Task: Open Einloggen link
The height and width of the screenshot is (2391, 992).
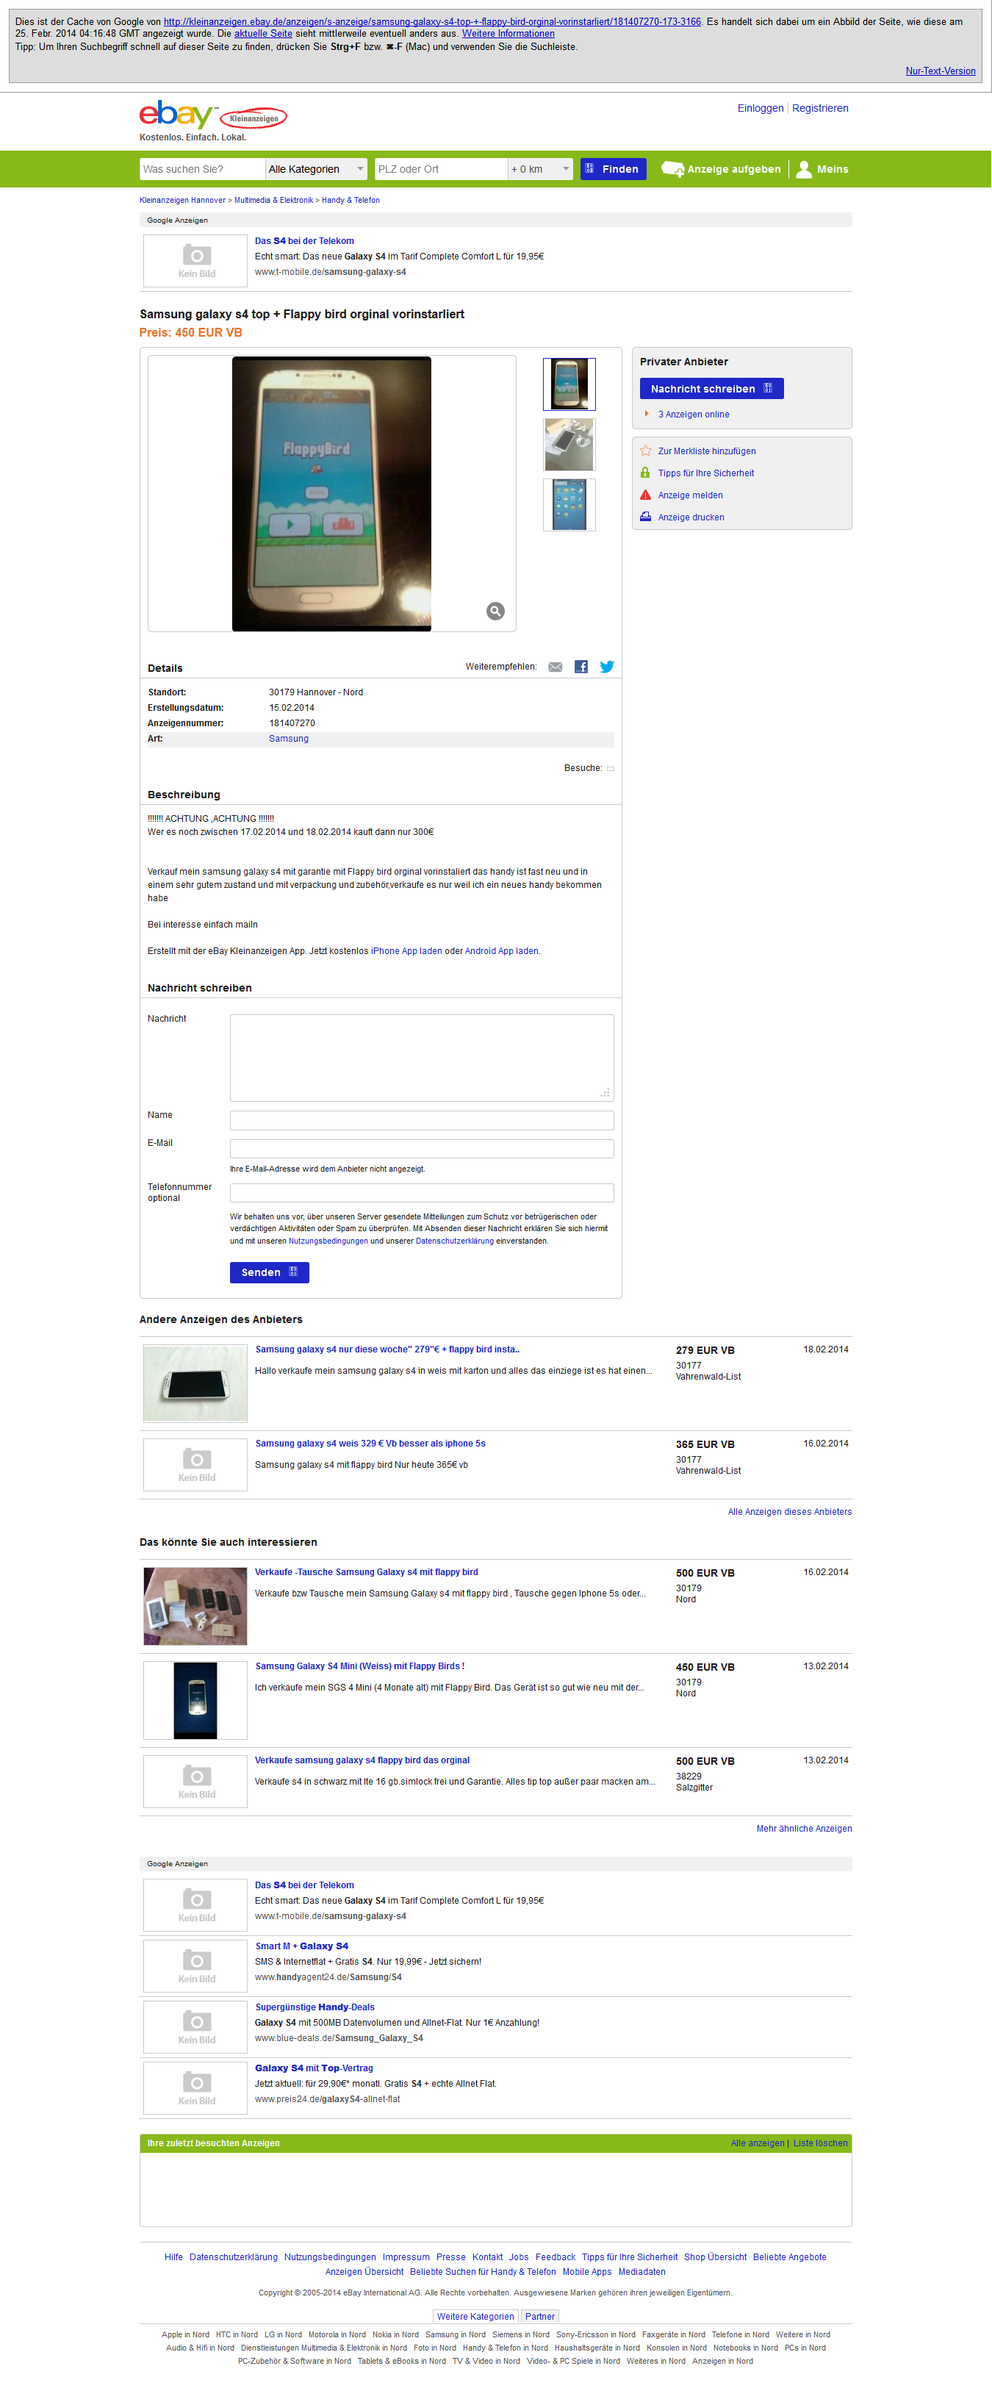Action: click(760, 109)
